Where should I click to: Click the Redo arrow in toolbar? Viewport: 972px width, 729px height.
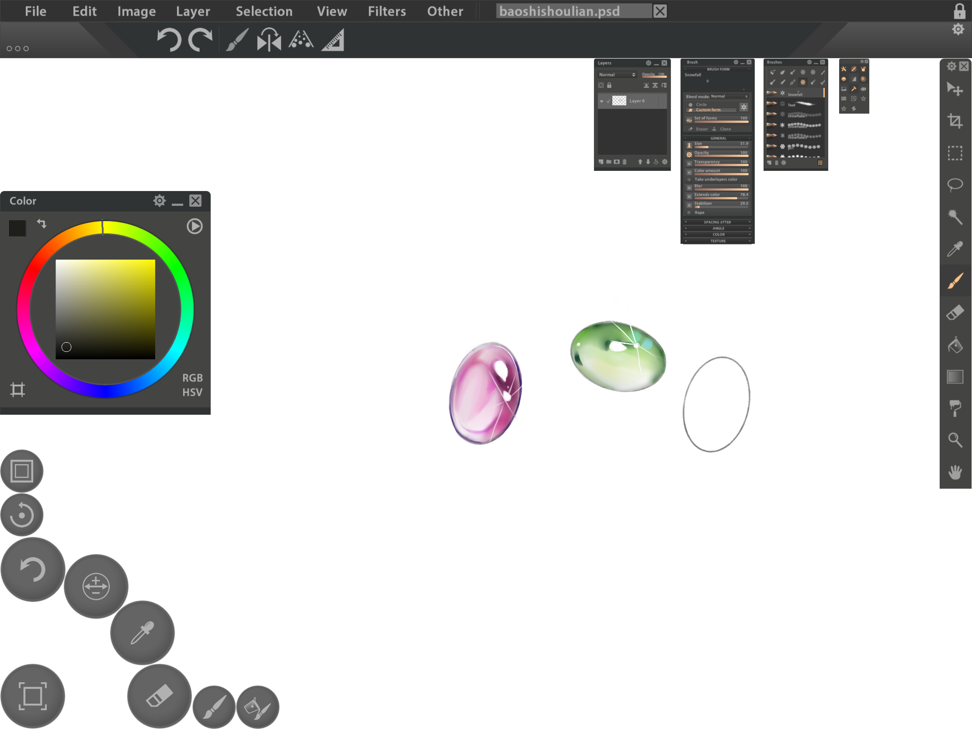click(200, 40)
